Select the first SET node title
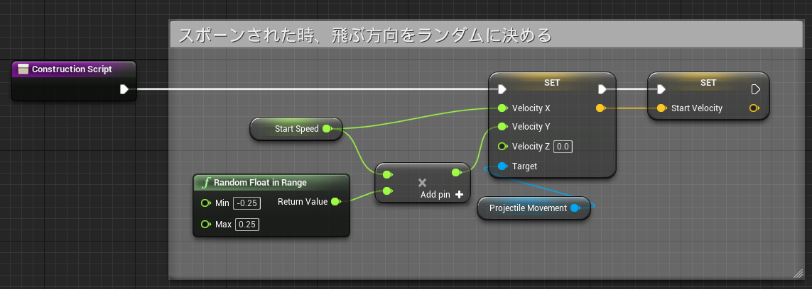 (x=552, y=83)
